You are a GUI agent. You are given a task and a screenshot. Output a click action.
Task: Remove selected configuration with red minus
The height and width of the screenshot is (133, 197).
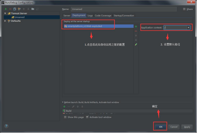(x=10, y=9)
